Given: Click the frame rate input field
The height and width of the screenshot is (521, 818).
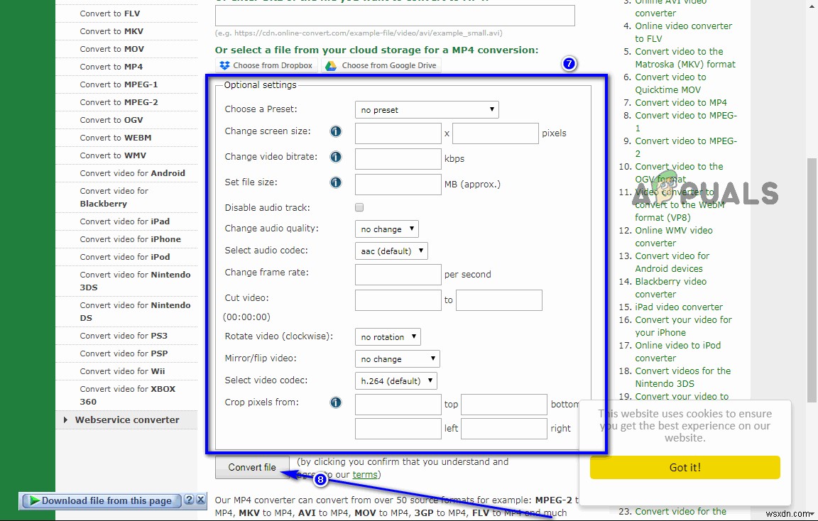Looking at the screenshot, I should (398, 275).
